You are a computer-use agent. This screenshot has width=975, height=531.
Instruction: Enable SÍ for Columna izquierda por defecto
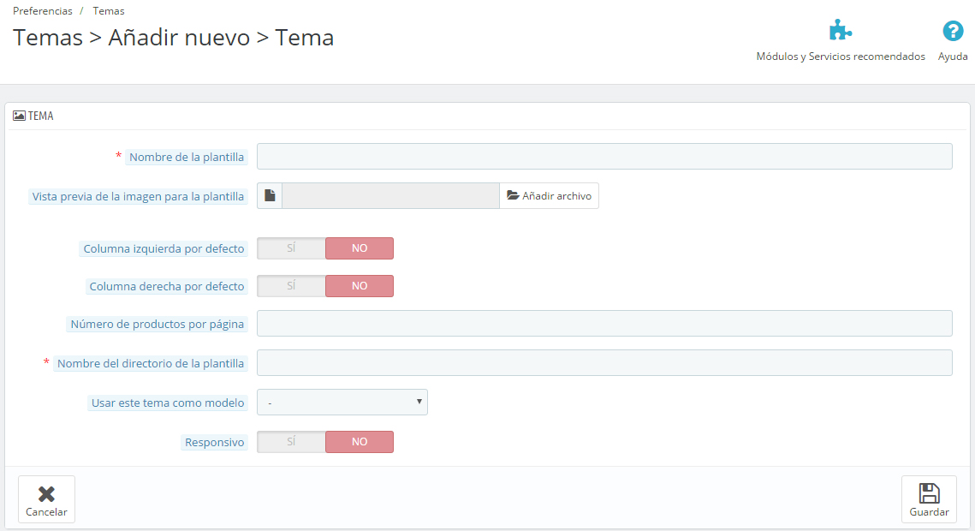coord(291,248)
